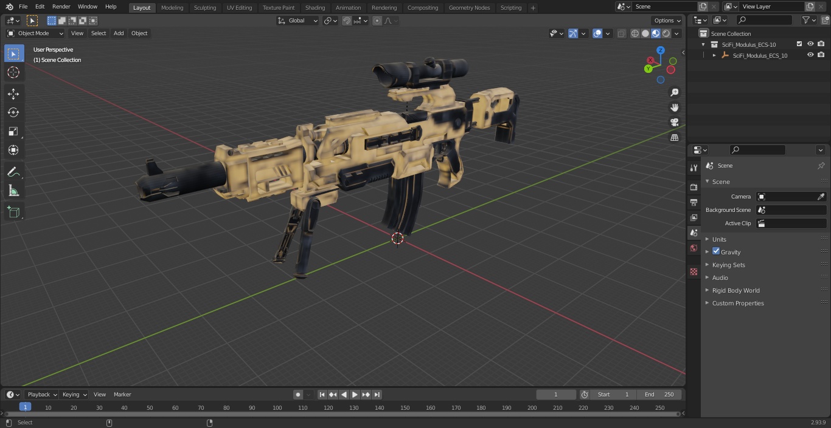
Task: Switch to the Modeling workspace tab
Action: tap(172, 7)
